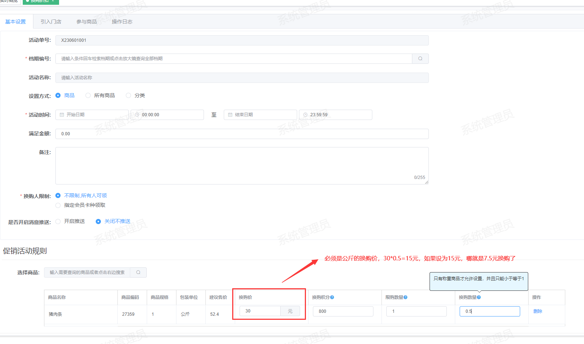Click the help icon next to 换购积分
Viewport: 584px width, 344px height.
[332, 297]
